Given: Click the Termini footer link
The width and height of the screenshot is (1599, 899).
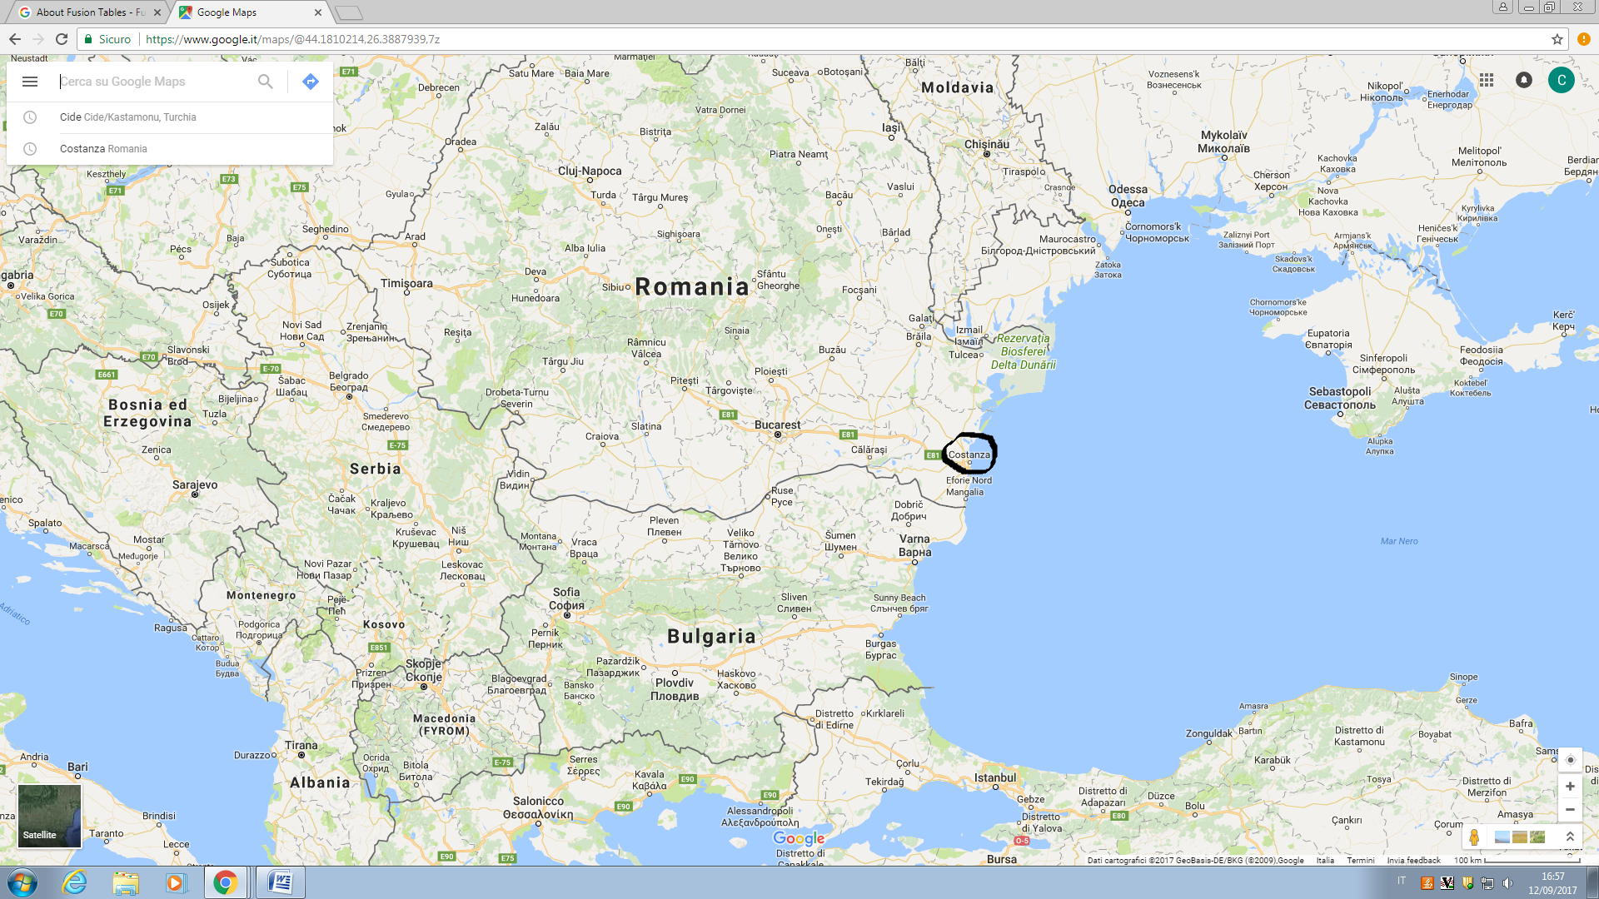Looking at the screenshot, I should point(1361,861).
